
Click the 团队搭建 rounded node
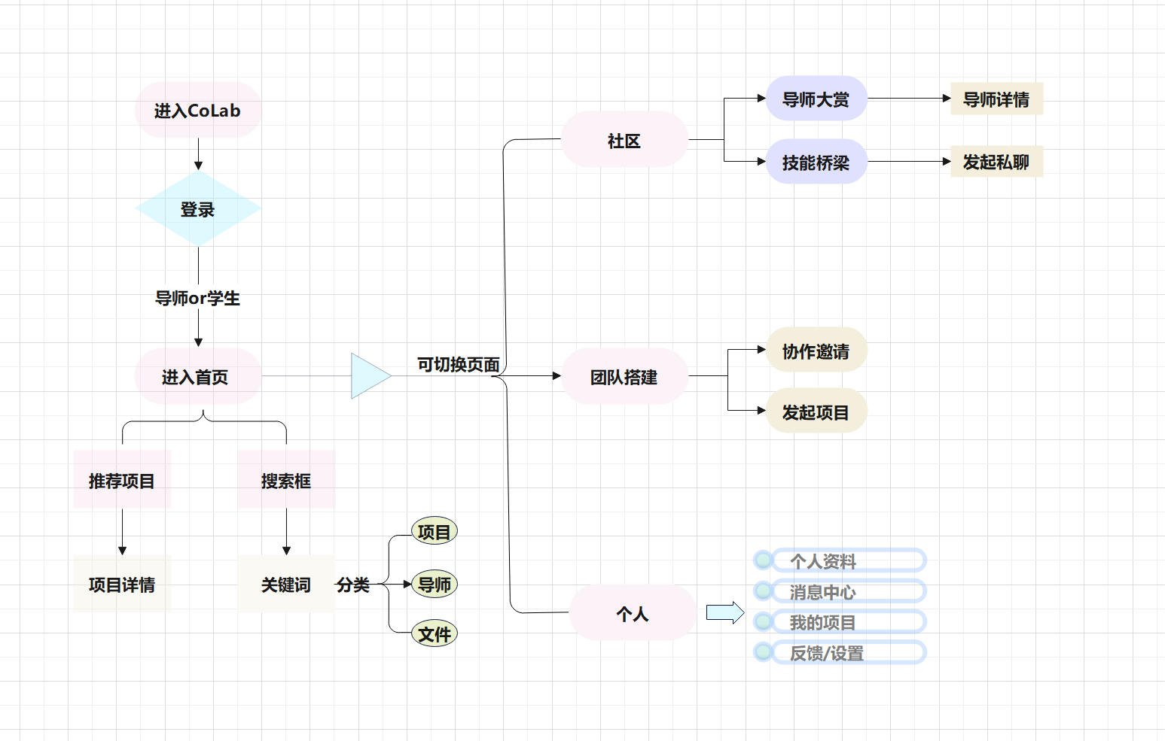click(x=624, y=376)
